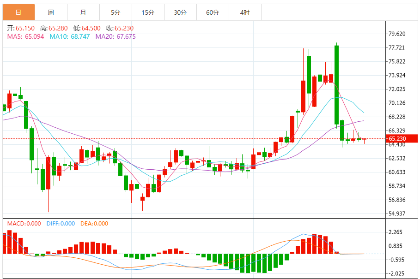Click the 66.329 price axis label
Screen dimensions: 420x279
(x=397, y=131)
